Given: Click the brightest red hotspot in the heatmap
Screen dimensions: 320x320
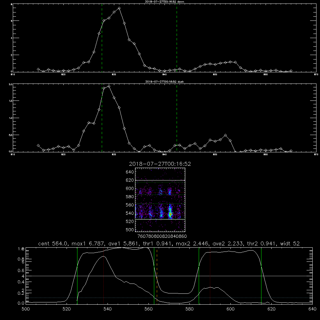Looking at the screenshot, I should tap(170, 214).
